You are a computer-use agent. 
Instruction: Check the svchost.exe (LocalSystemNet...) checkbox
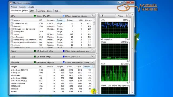[x=12, y=40]
